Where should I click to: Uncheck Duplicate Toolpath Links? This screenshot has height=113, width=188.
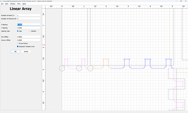point(18,46)
